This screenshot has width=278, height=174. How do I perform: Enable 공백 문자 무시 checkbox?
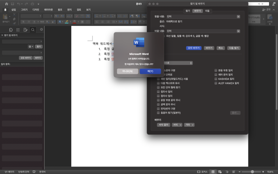158,104
